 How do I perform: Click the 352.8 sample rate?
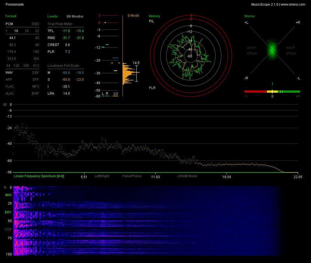[x=12, y=59]
